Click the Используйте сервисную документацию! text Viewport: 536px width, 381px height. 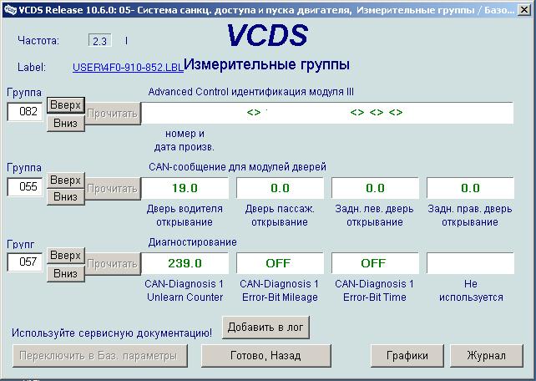[x=112, y=333]
